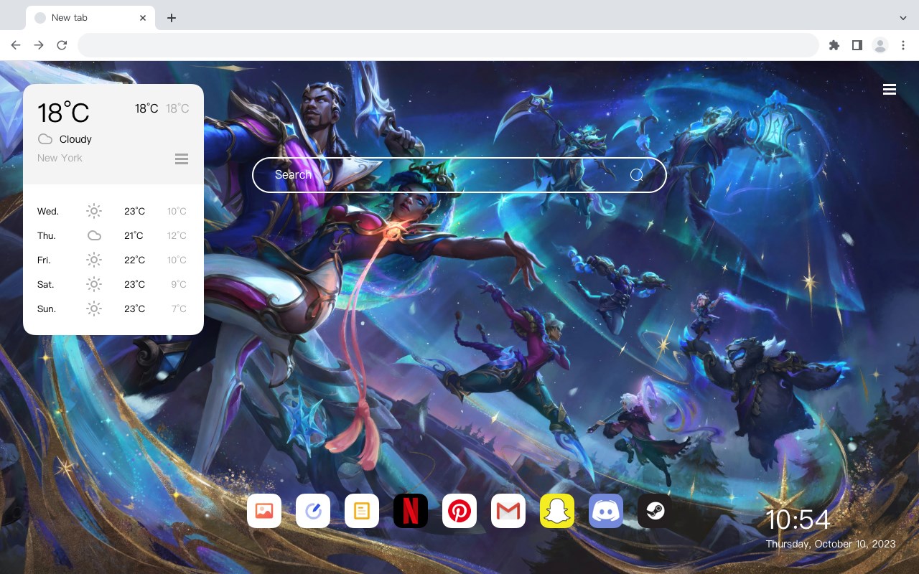The width and height of the screenshot is (919, 574).
Task: Click the Fri. sunny forecast icon
Action: tap(94, 260)
